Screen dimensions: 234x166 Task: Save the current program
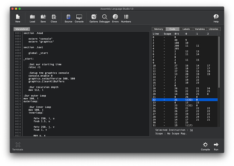[x=43, y=18]
